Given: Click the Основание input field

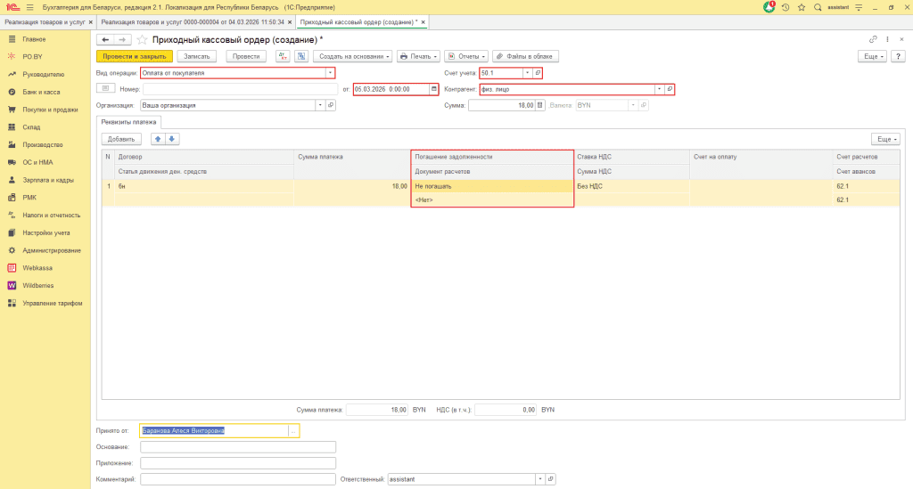Looking at the screenshot, I should [x=238, y=447].
